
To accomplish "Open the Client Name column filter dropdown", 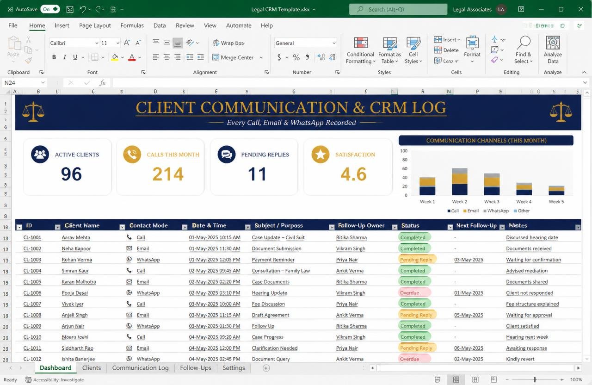I will pyautogui.click(x=122, y=227).
